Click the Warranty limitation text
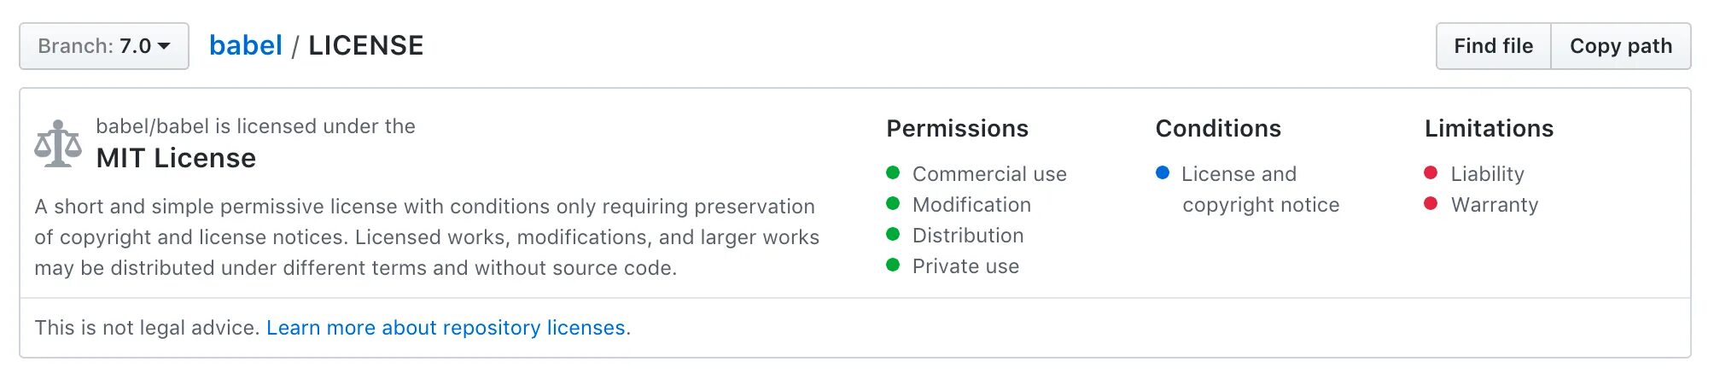This screenshot has height=379, width=1714. [1494, 205]
